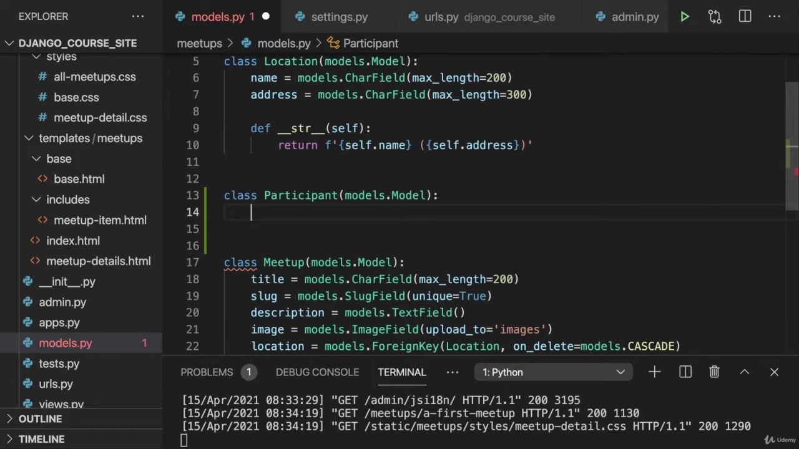Kill terminal with trash icon

coord(714,372)
